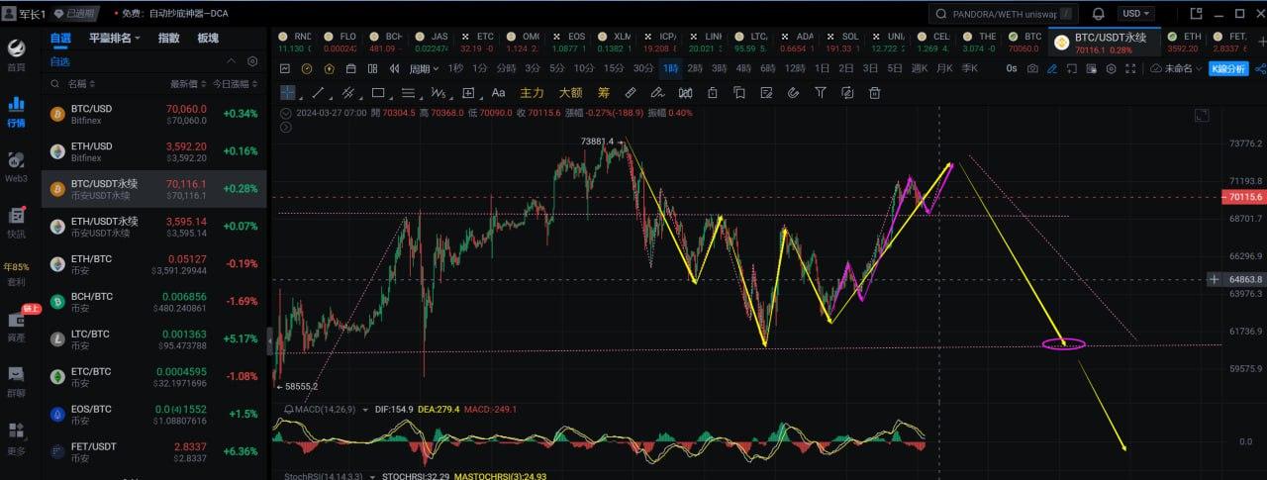Open the 周期 period dropdown
The width and height of the screenshot is (1267, 480).
tap(424, 68)
